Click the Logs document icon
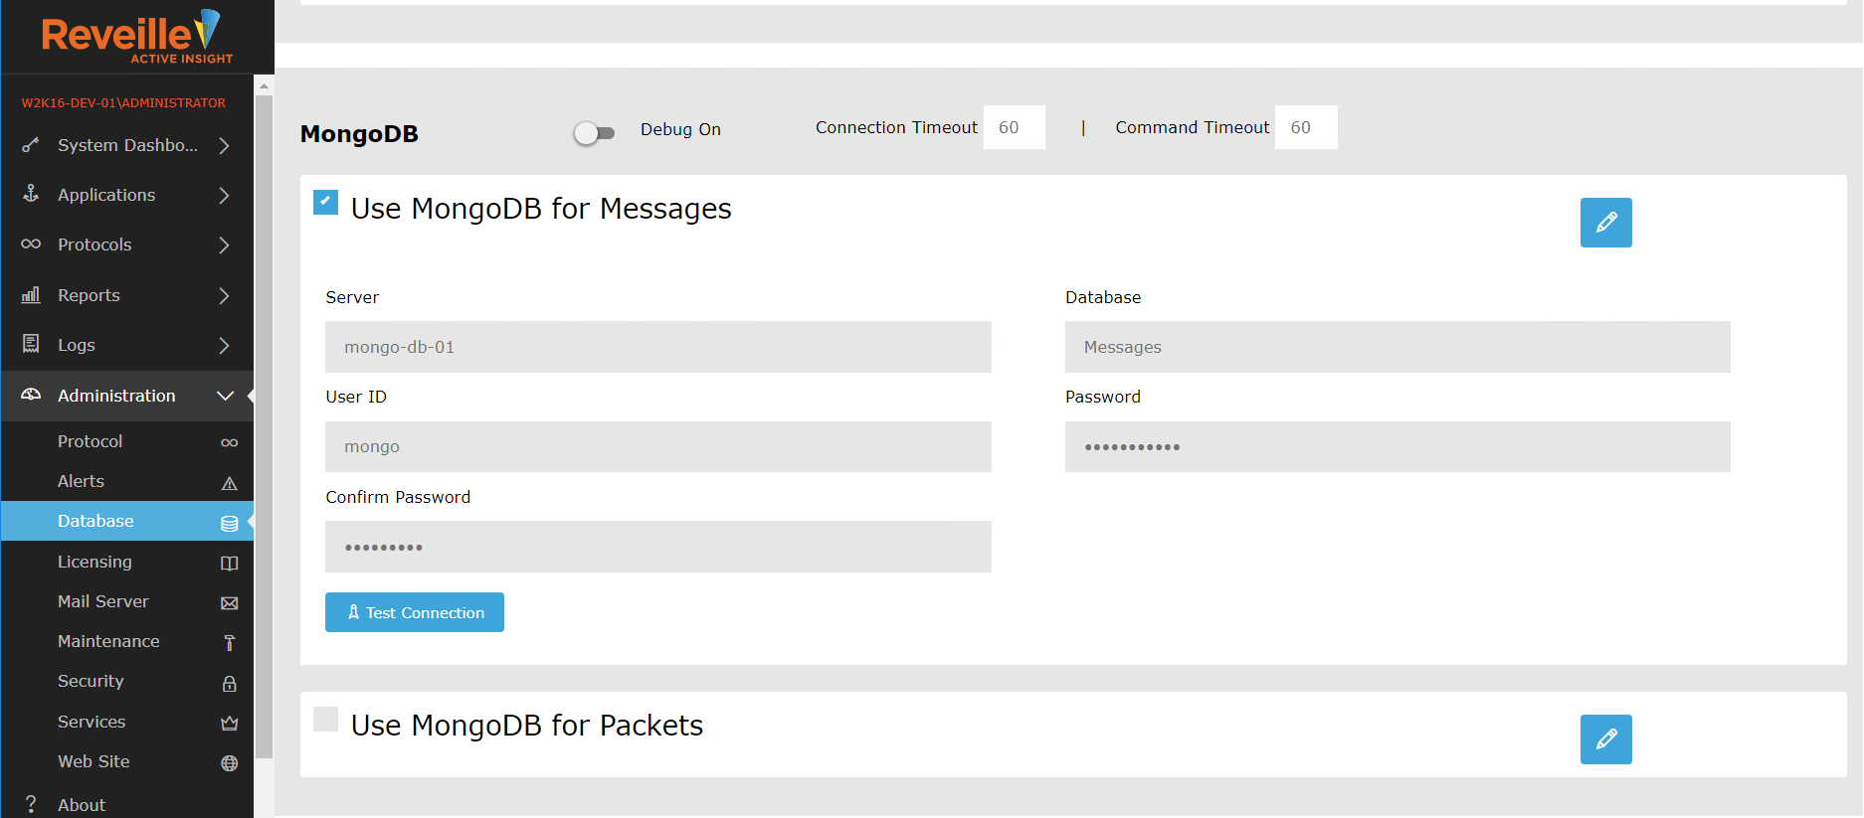 (31, 344)
